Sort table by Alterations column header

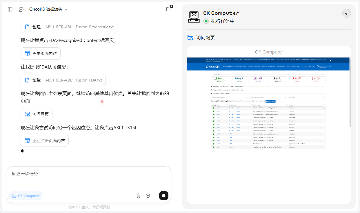click(240, 105)
